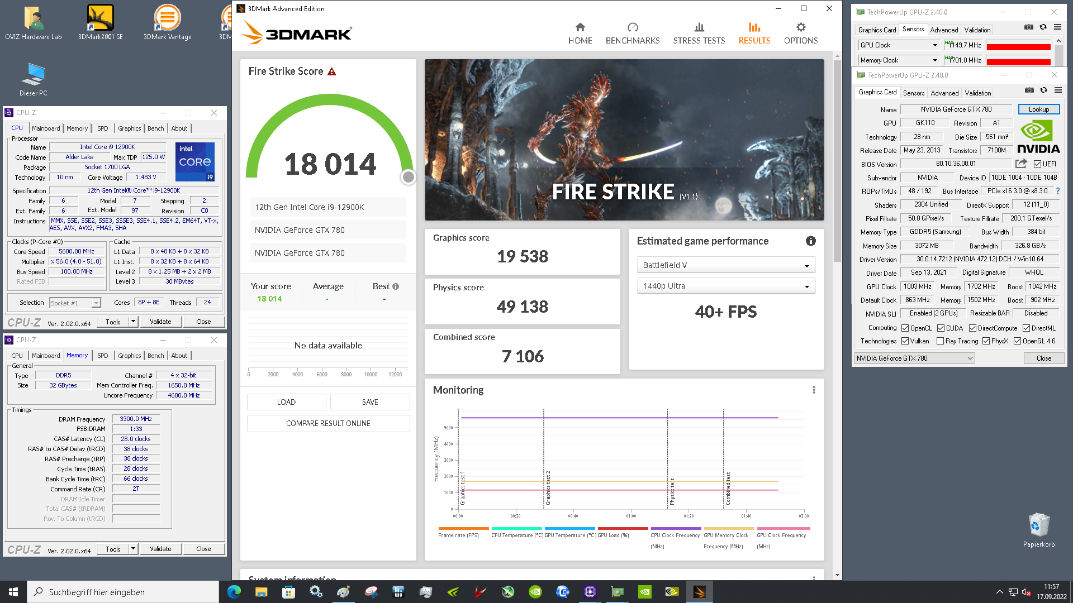The image size is (1073, 603).
Task: Click Lookup button in GPU-Z
Action: 1039,109
